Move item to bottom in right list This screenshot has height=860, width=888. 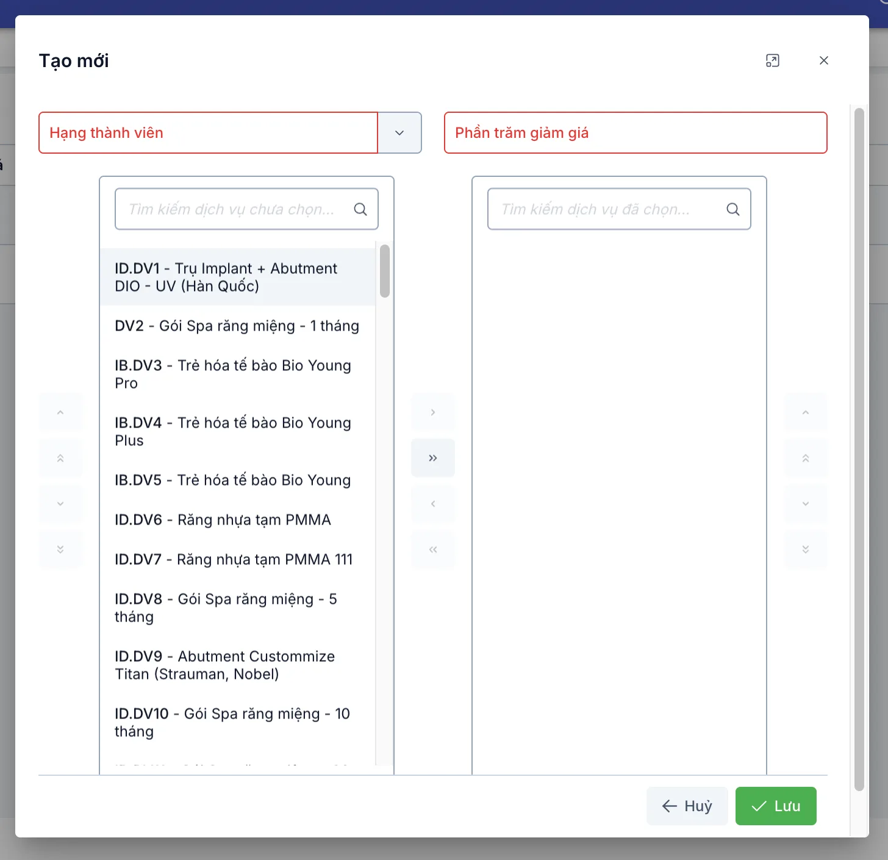click(806, 550)
